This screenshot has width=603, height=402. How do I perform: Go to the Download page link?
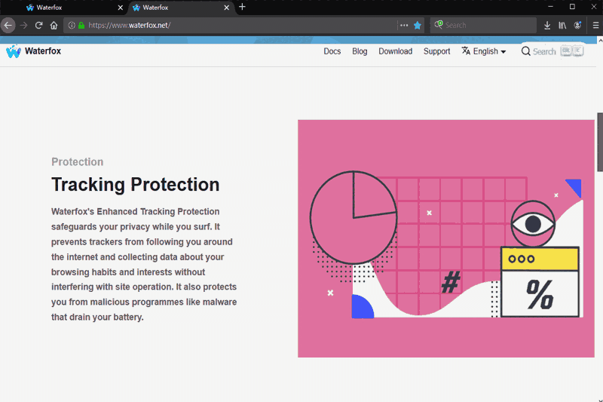coord(395,51)
